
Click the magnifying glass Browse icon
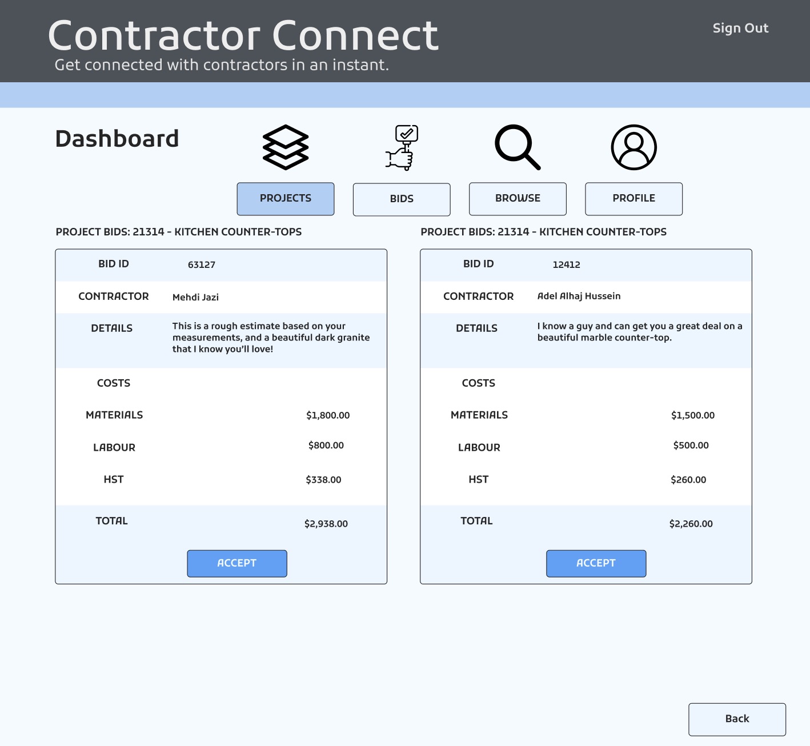pyautogui.click(x=518, y=147)
